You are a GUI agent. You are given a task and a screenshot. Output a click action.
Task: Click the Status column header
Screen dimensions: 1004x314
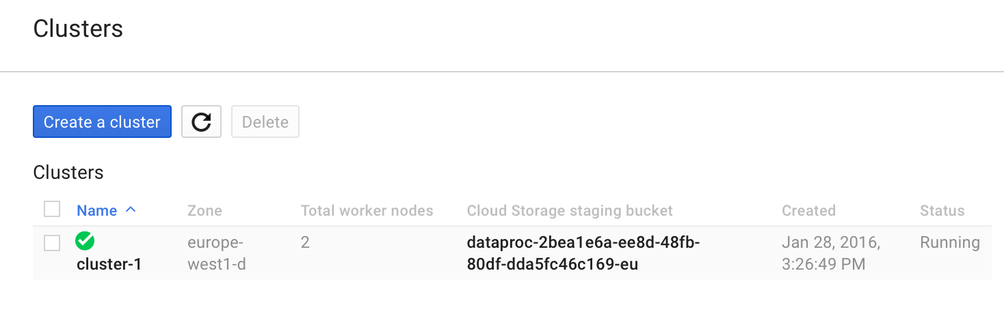[x=942, y=210]
